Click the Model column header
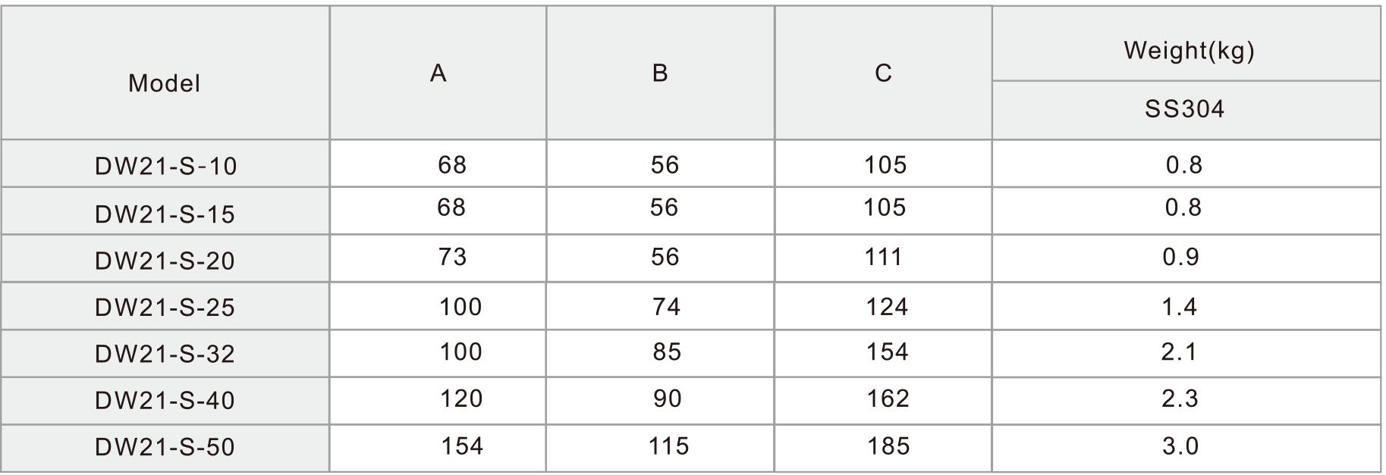This screenshot has width=1386, height=475. click(x=165, y=73)
